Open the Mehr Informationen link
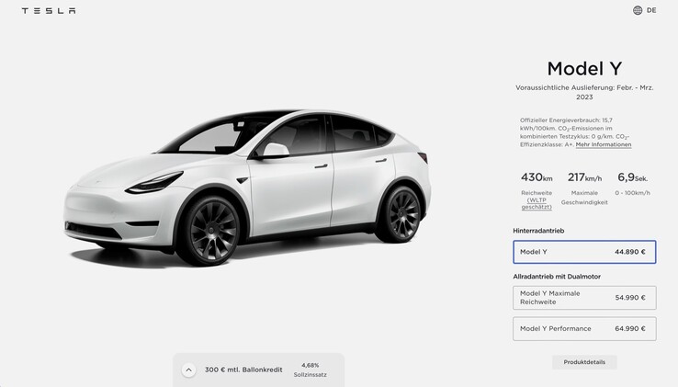Screen dimensions: 678x387 click(x=604, y=144)
